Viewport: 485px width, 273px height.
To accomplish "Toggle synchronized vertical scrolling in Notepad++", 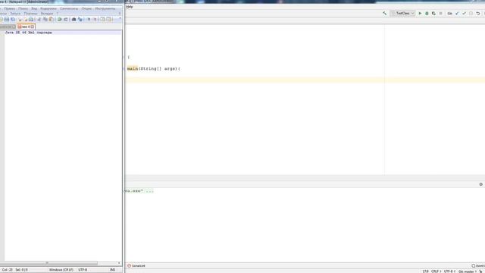I will 102,19.
